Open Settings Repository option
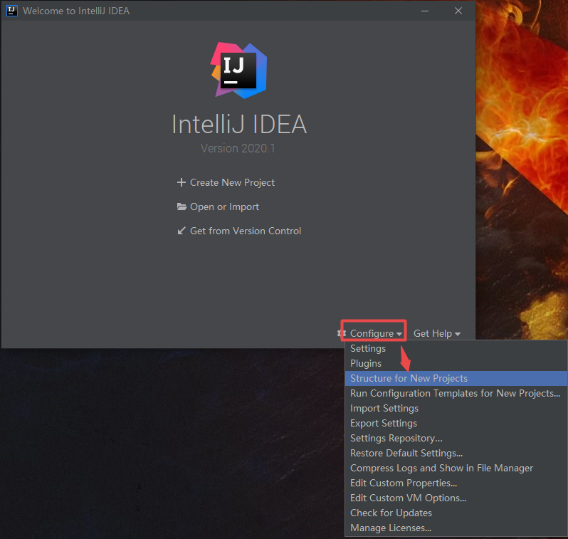This screenshot has height=539, width=568. pyautogui.click(x=456, y=438)
